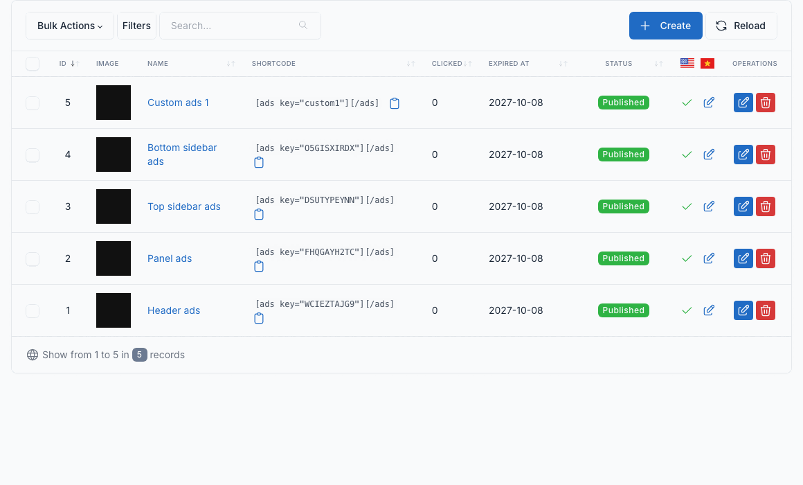Copy shortcode for Header ads
The image size is (803, 485).
(259, 319)
